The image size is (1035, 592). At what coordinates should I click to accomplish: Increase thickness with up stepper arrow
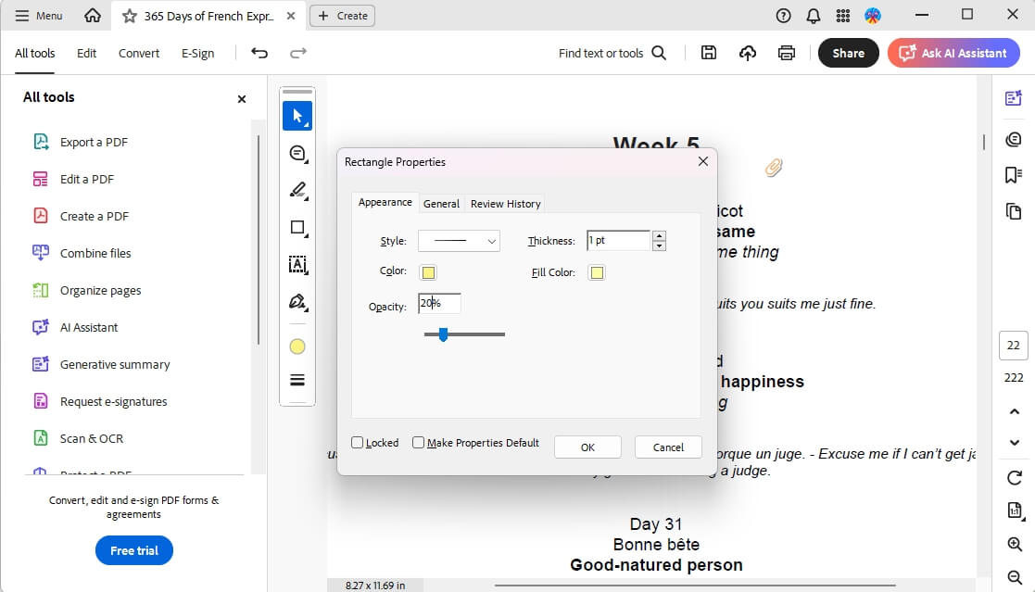(x=659, y=235)
